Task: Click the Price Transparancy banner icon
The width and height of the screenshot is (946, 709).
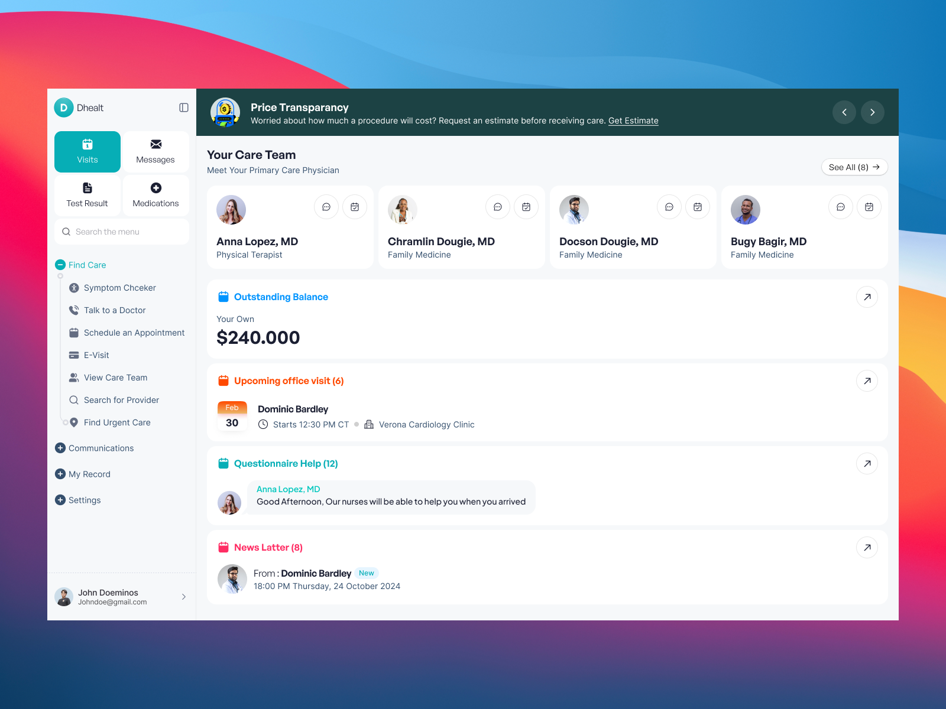Action: 225,112
